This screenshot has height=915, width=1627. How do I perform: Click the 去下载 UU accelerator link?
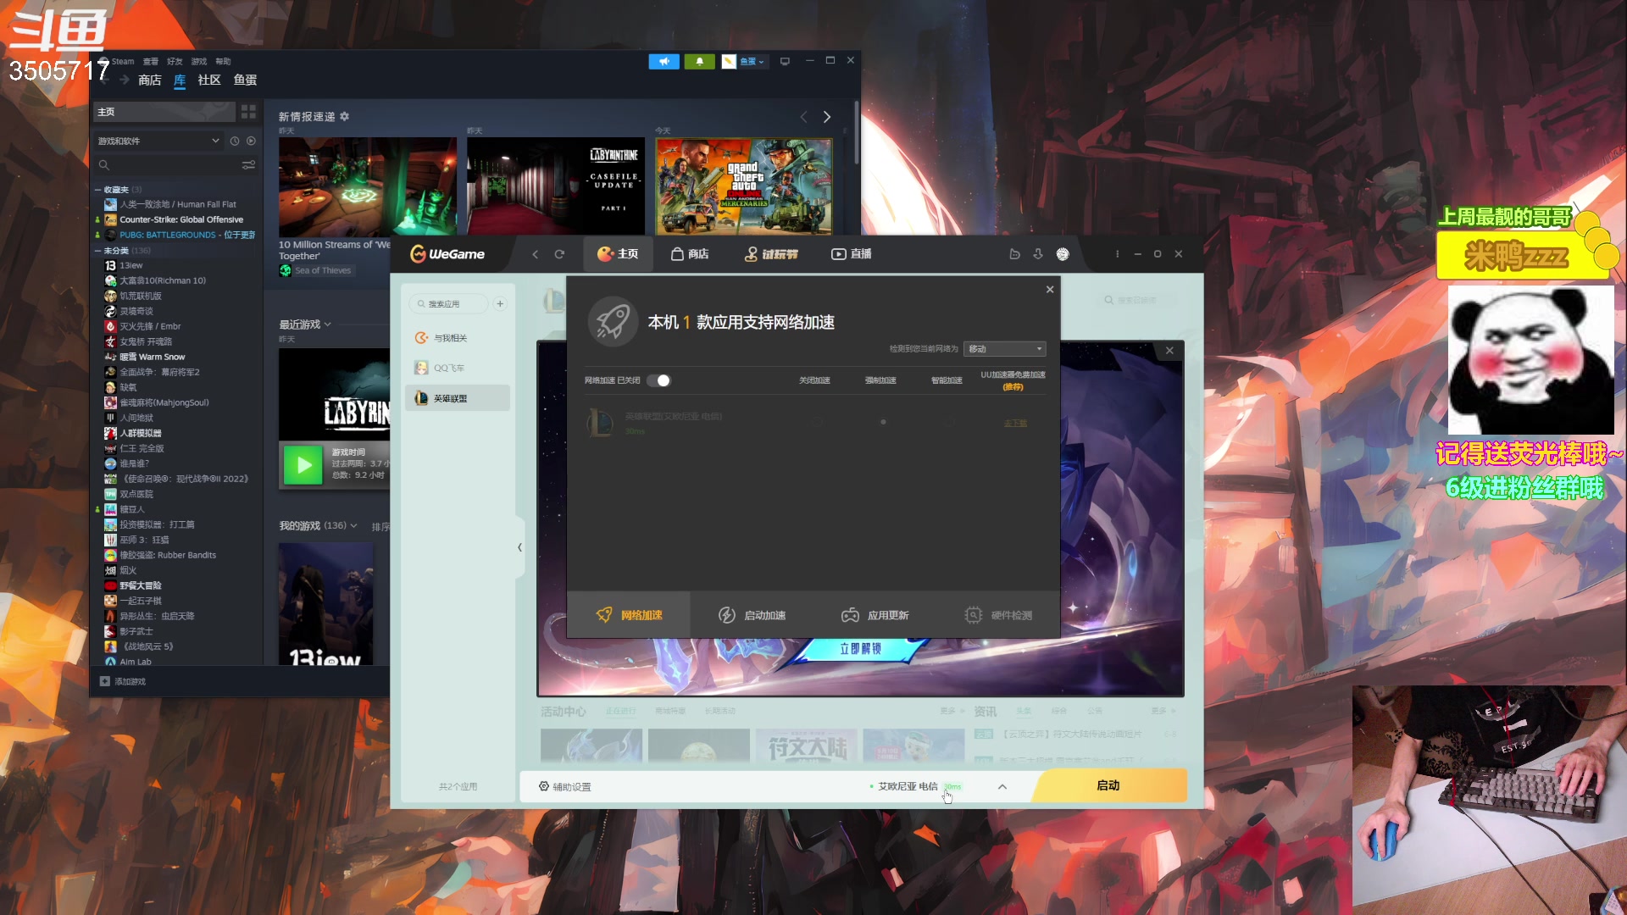pos(1015,423)
